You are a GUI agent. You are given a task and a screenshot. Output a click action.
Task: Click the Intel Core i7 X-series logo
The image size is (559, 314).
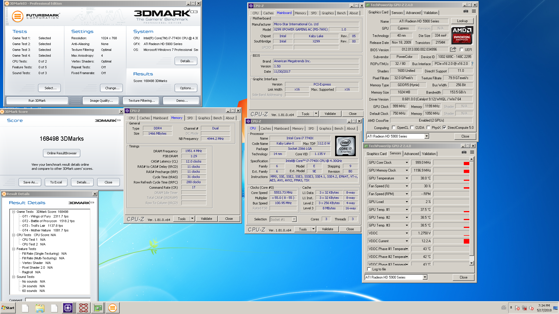pos(346,146)
